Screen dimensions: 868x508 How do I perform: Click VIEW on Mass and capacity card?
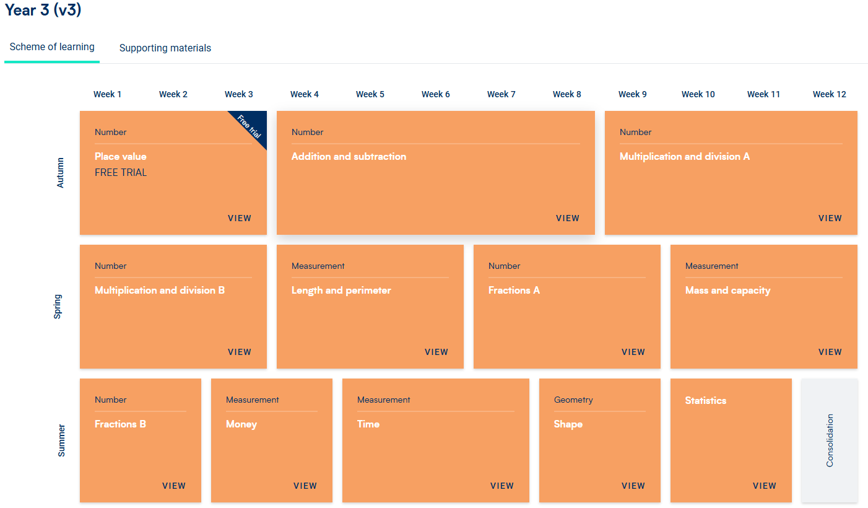pos(830,352)
